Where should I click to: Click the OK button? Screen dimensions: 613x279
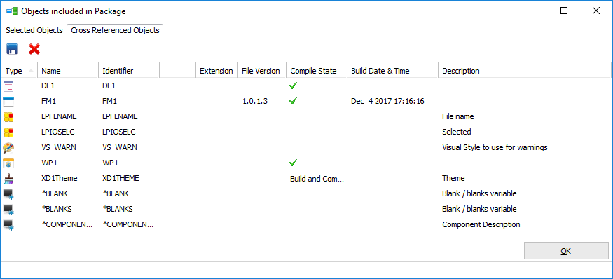coord(566,251)
